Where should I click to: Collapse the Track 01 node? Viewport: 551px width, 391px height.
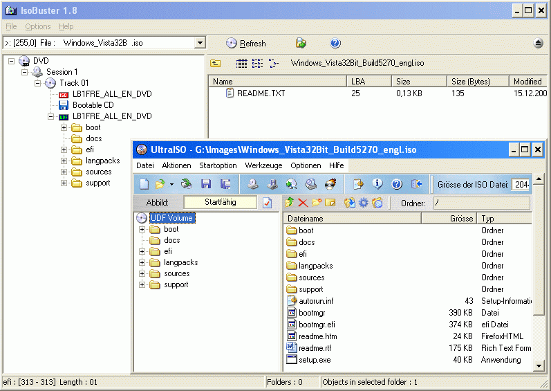(x=37, y=83)
